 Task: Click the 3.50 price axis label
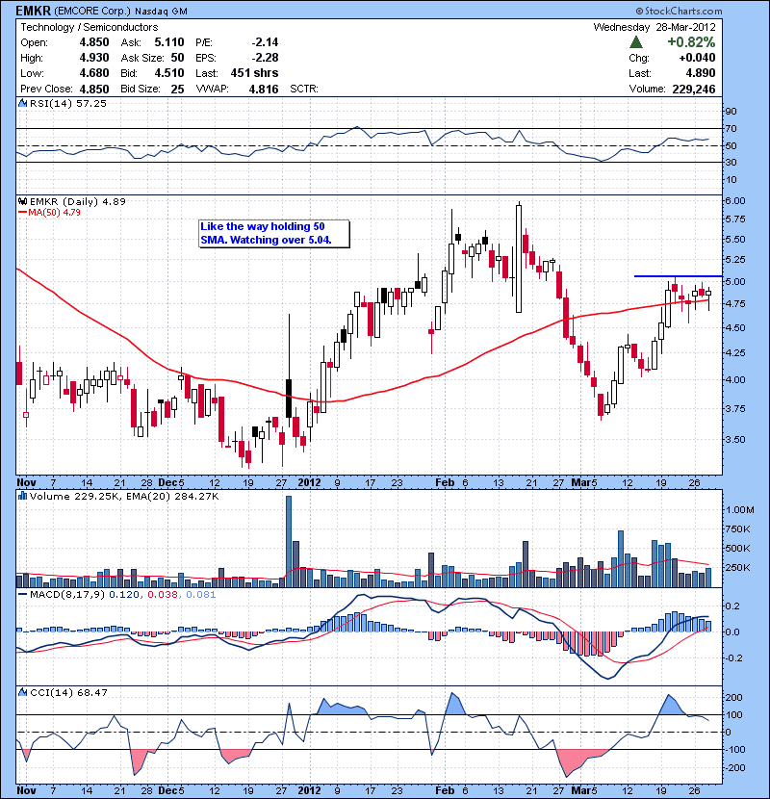(734, 439)
